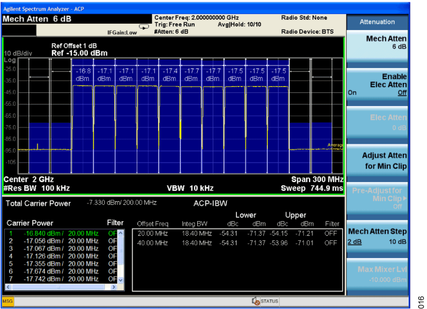427x309 pixels.
Task: Click the speaker STATUS icon
Action: [x=256, y=301]
